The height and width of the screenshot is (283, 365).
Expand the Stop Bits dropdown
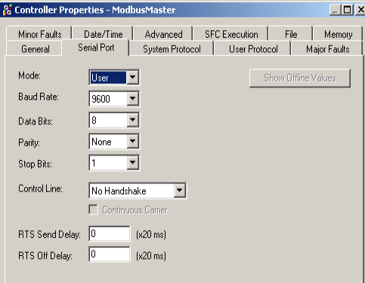(132, 163)
